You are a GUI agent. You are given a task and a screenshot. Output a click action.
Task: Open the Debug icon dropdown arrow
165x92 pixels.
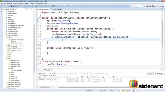click(x=31, y=6)
